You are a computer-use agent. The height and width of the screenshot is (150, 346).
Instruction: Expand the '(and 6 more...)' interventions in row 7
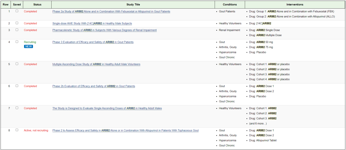[258, 124]
